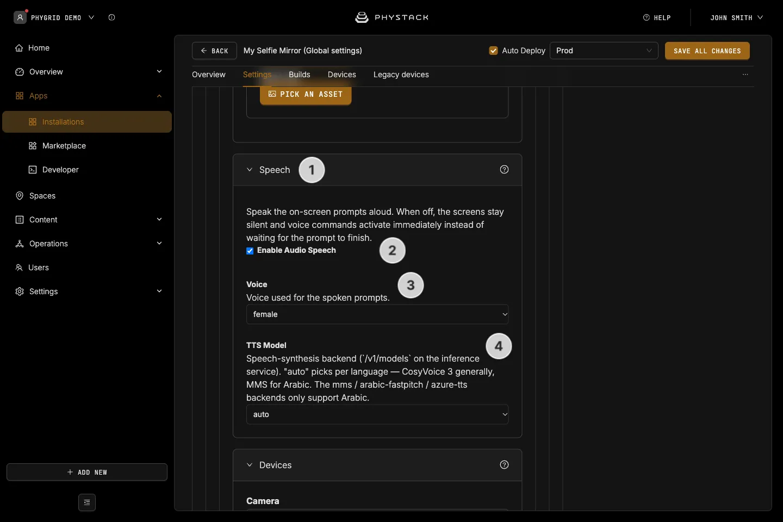The height and width of the screenshot is (522, 783).
Task: Click the Home icon in sidebar
Action: point(19,48)
